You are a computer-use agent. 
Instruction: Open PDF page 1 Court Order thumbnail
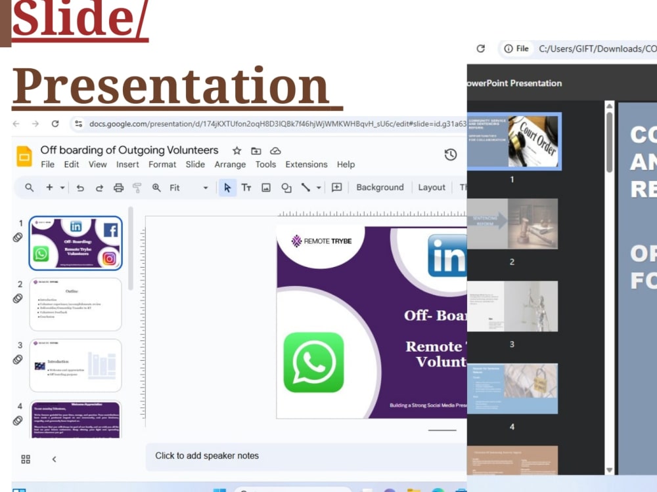click(514, 142)
